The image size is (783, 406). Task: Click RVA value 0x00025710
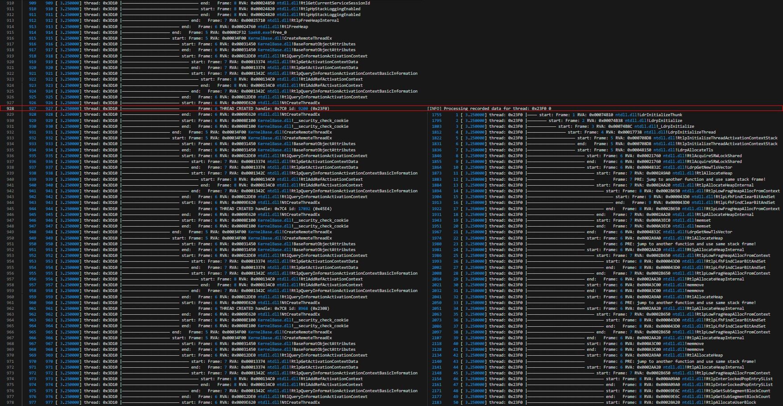coord(253,20)
